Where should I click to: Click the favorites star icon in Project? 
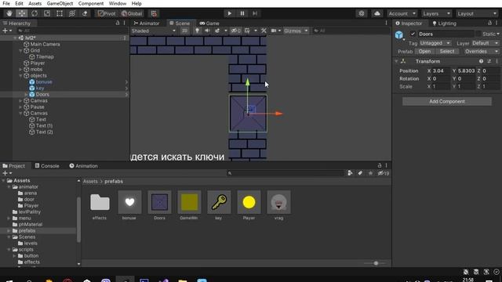point(370,173)
